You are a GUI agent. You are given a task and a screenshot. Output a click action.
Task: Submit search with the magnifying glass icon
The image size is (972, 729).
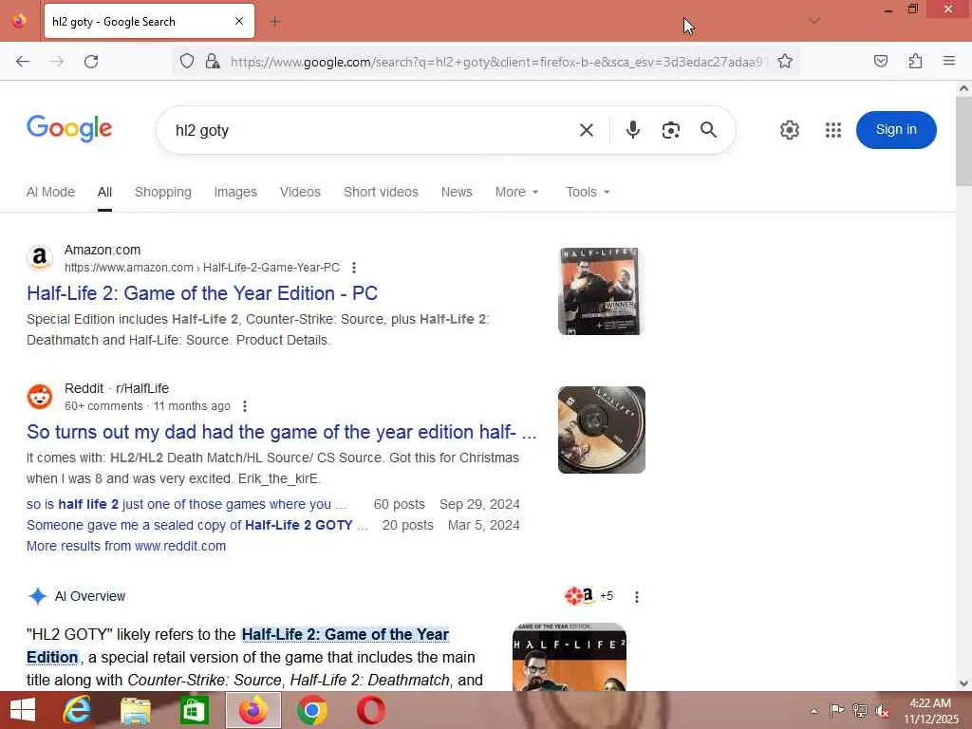pos(708,129)
